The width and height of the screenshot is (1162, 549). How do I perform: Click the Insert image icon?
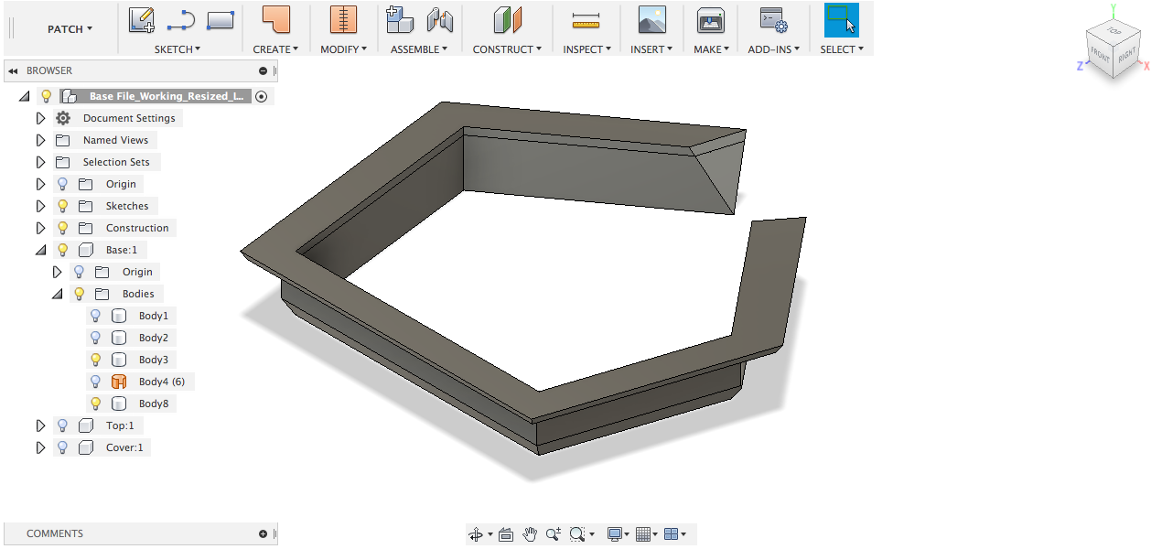(x=651, y=19)
